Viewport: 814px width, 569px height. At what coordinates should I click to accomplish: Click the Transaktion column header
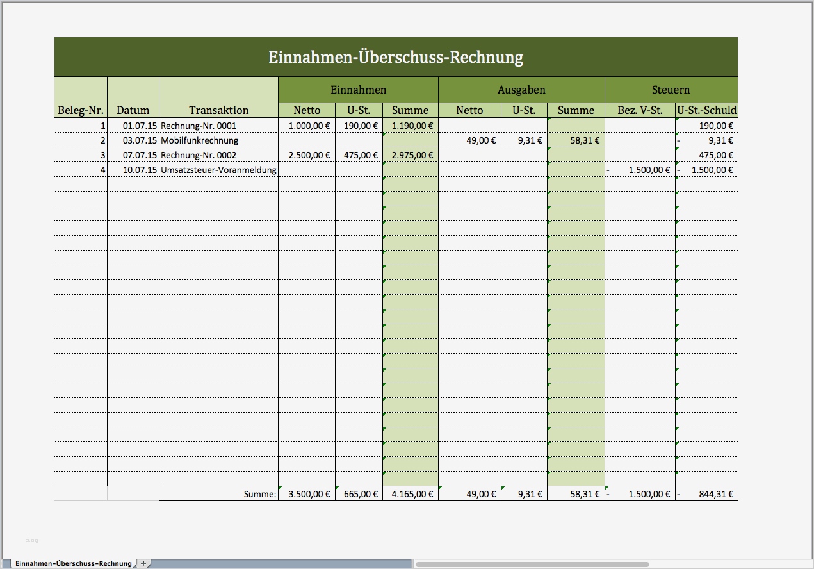point(218,110)
